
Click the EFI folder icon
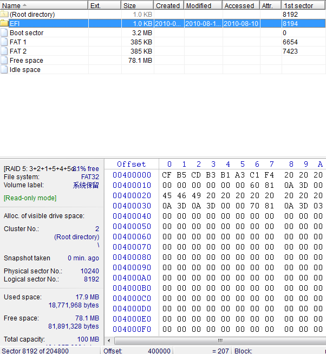pos(4,23)
